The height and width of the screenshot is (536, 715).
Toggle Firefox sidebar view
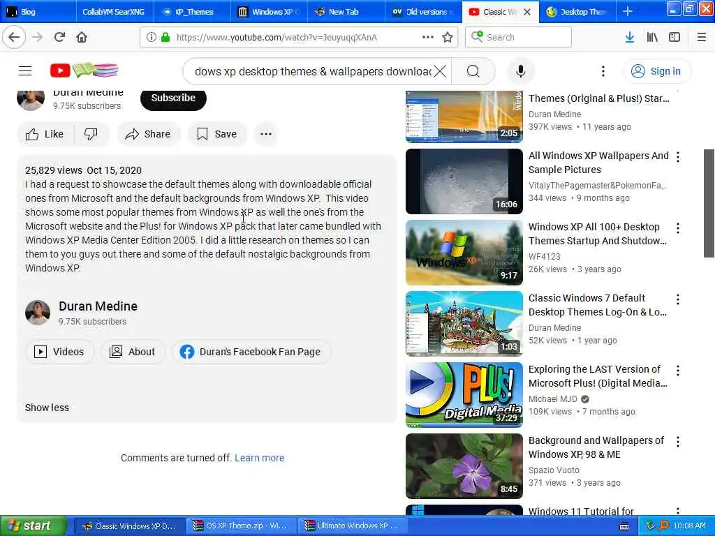coord(675,37)
